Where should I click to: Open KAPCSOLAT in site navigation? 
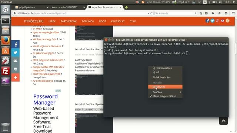coord(118,21)
